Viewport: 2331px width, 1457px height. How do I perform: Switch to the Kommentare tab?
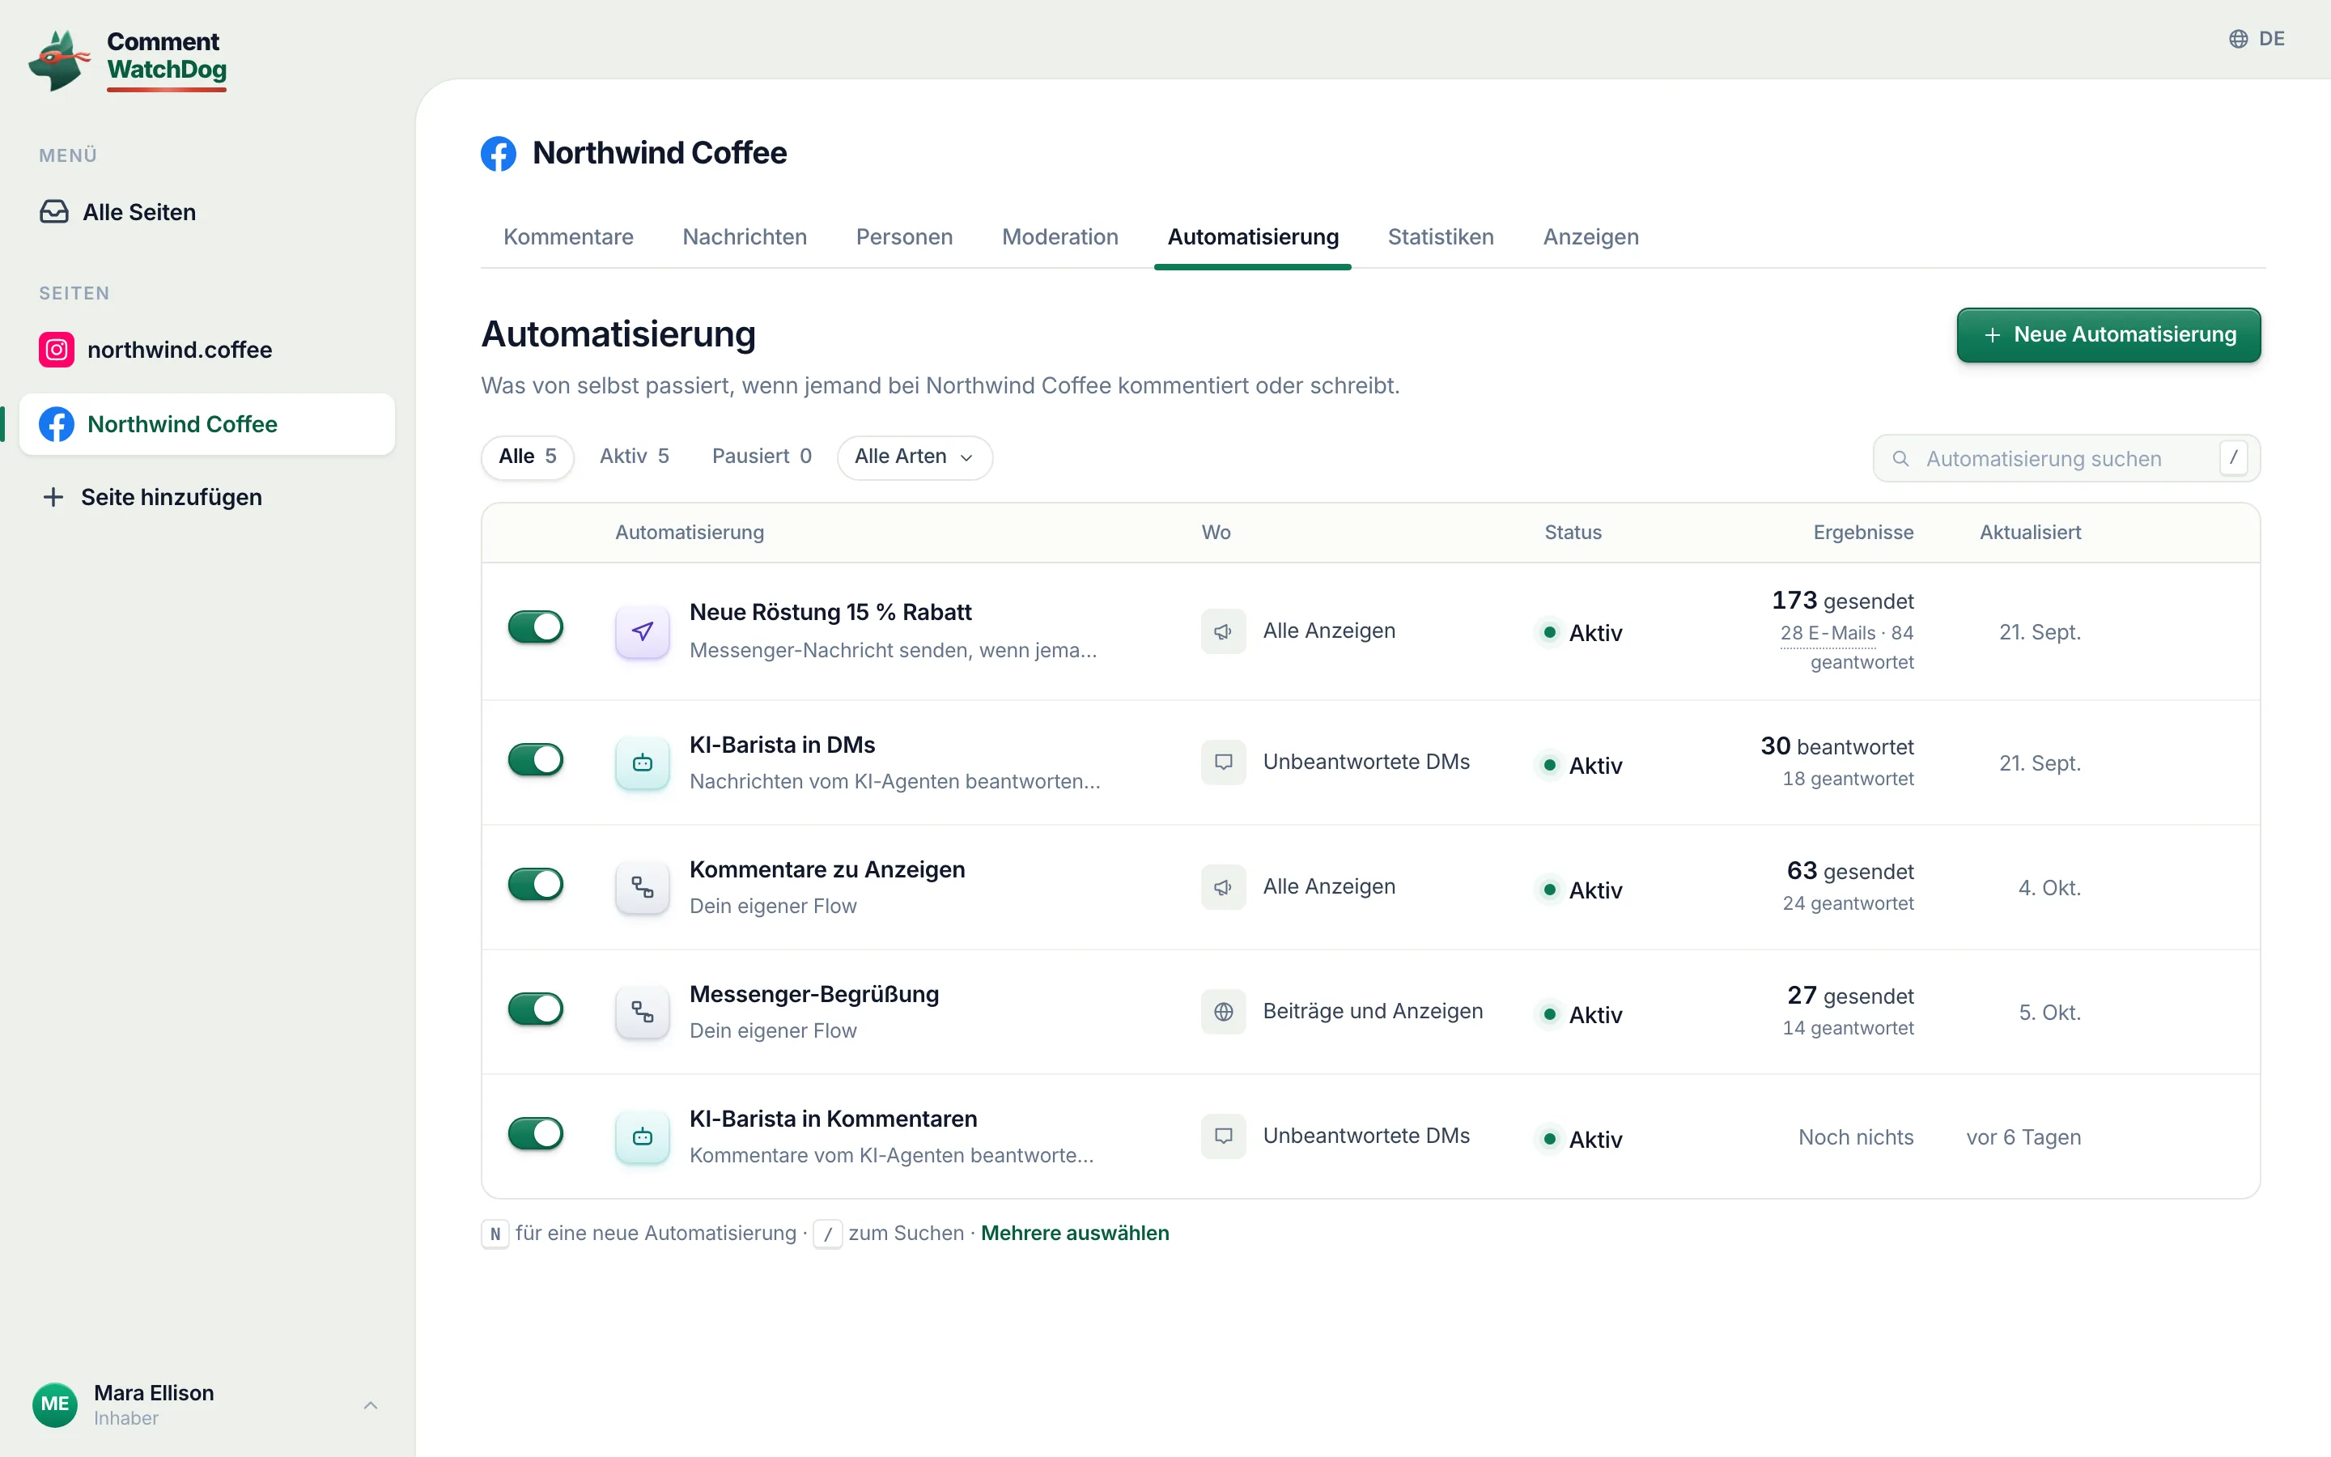click(x=568, y=237)
